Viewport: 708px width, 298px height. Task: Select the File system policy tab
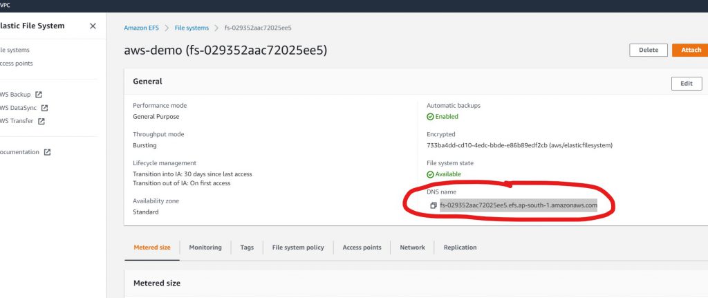pyautogui.click(x=298, y=248)
